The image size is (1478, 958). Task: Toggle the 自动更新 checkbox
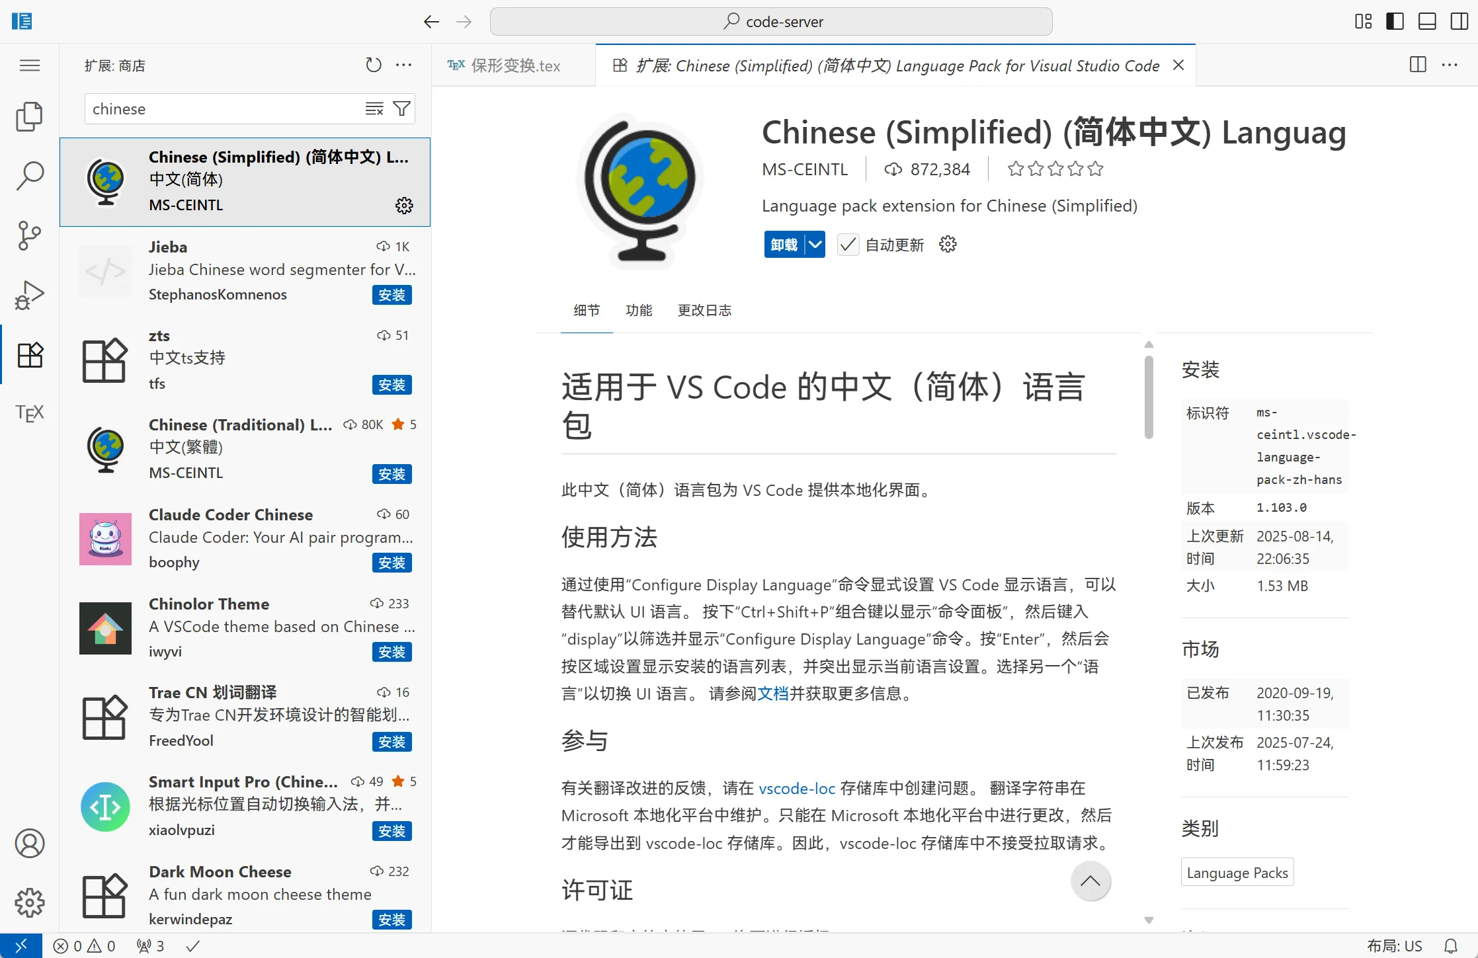coord(848,245)
